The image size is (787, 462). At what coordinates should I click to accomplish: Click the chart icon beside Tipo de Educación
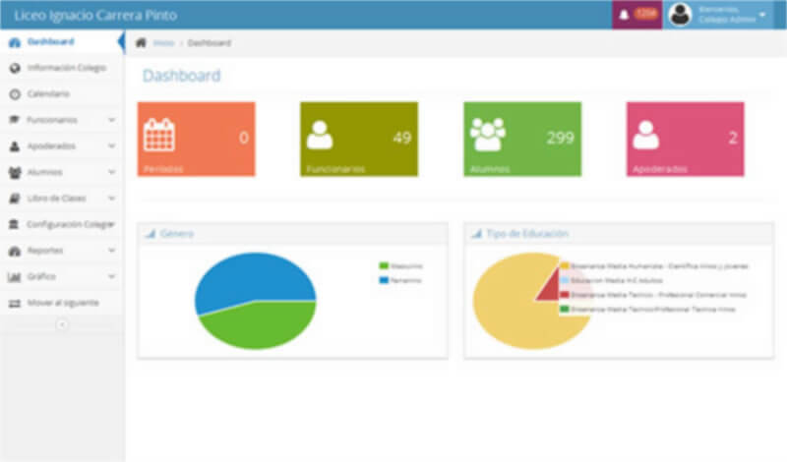(x=477, y=233)
